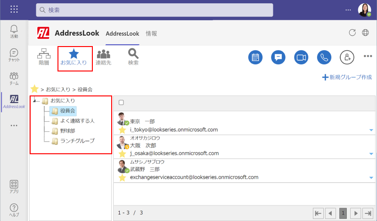The width and height of the screenshot is (377, 221).
Task: Expand details arrow for 東京 一郎
Action: (x=371, y=130)
